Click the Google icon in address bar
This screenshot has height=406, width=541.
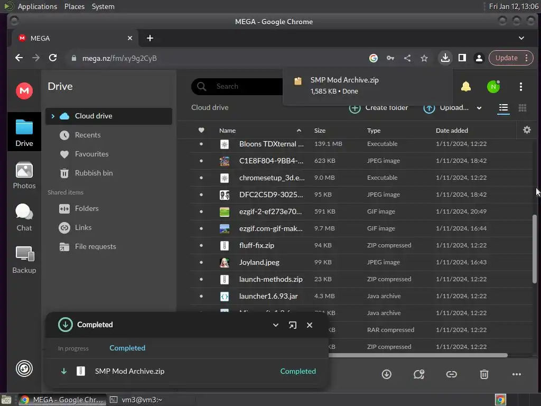(374, 58)
